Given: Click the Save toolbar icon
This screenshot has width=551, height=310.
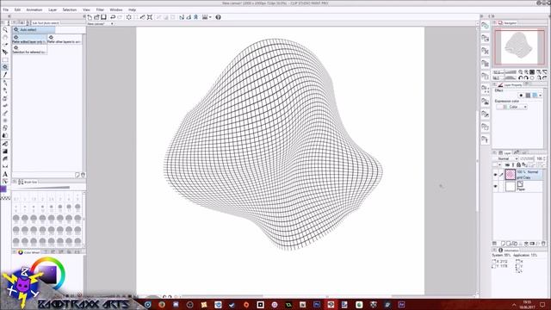Looking at the screenshot, I should (103, 17).
